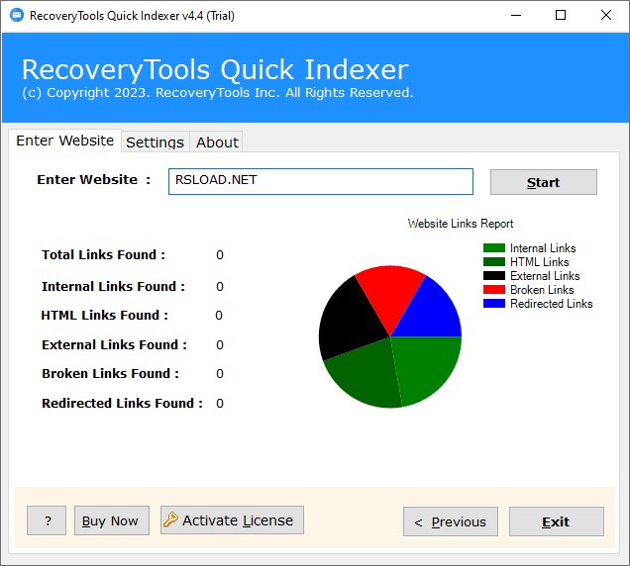Click the External Links black legend swatch
The image size is (630, 566).
coord(494,276)
